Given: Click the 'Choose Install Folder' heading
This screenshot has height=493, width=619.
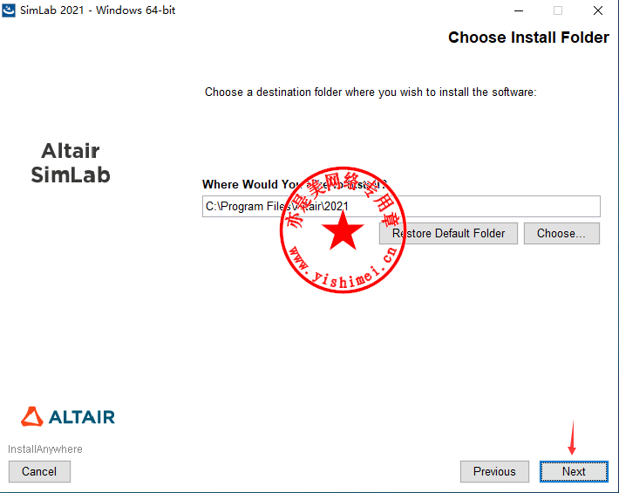Looking at the screenshot, I should [x=528, y=38].
